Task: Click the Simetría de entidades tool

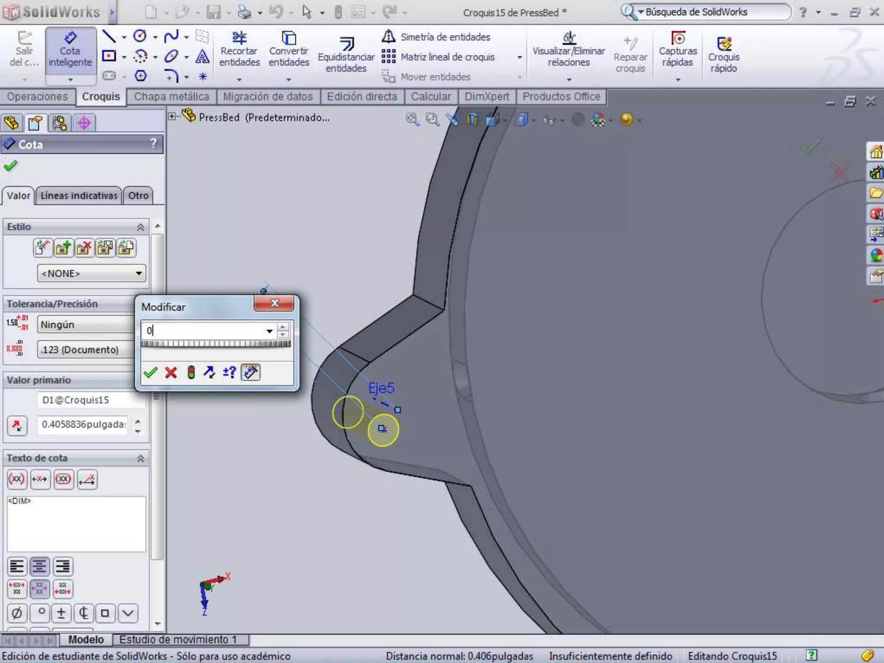Action: click(445, 37)
